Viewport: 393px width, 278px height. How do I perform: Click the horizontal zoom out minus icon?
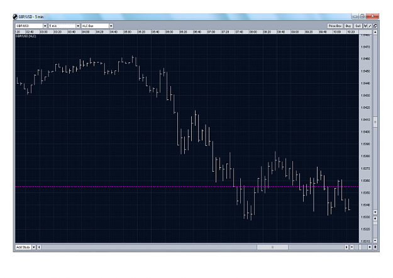352,247
